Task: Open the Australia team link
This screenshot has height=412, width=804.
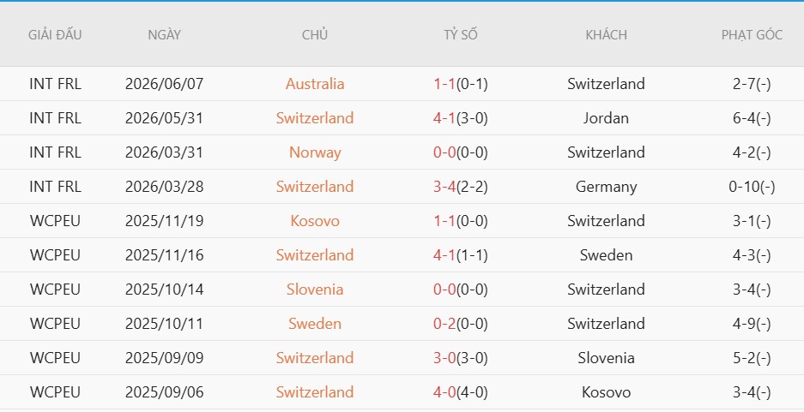Action: coord(315,83)
